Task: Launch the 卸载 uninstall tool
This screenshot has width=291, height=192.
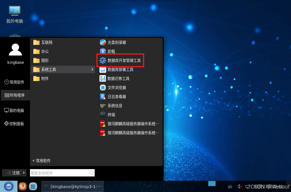Action: click(x=107, y=51)
